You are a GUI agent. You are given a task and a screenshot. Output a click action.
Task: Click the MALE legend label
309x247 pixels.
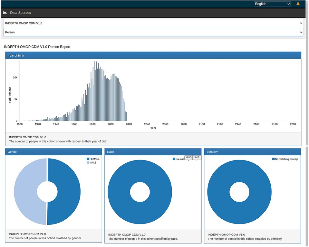point(93,163)
